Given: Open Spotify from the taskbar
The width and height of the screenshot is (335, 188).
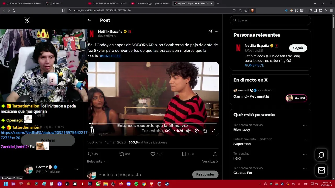Looking at the screenshot, I should coord(136,184).
